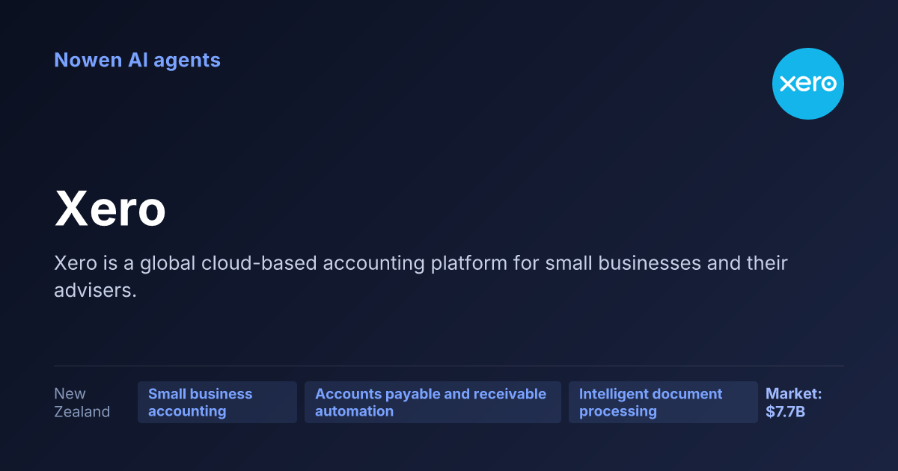Viewport: 898px width, 471px height.
Task: Click the description starting 'Xero is a global'
Action: [421, 277]
